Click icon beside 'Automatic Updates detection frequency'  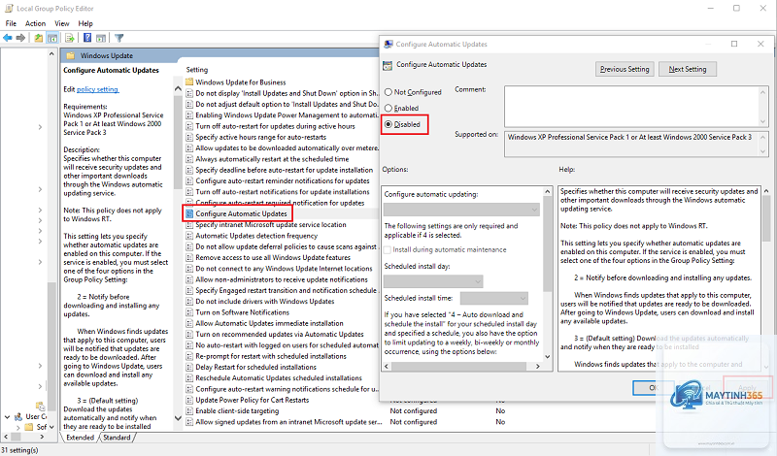[189, 236]
